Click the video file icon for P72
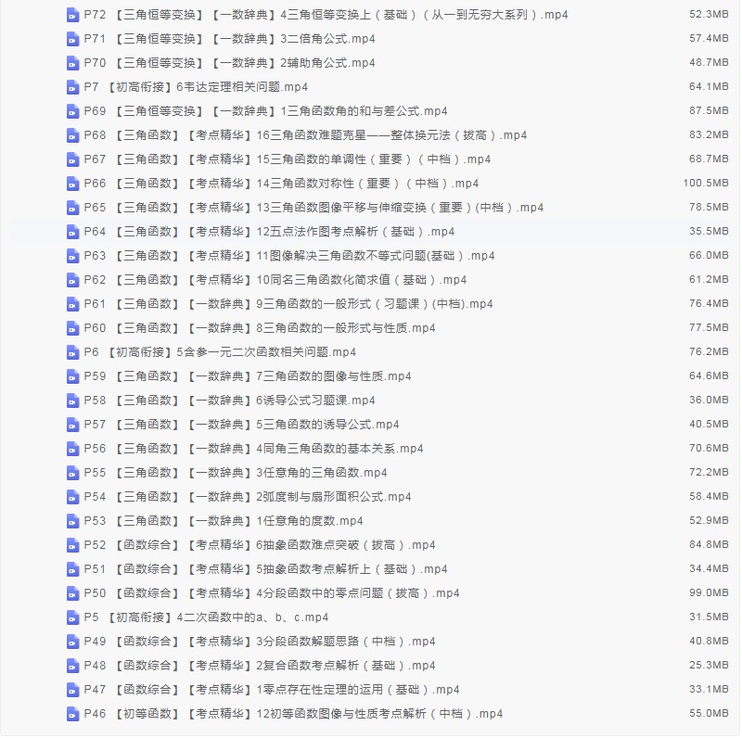 (x=72, y=15)
